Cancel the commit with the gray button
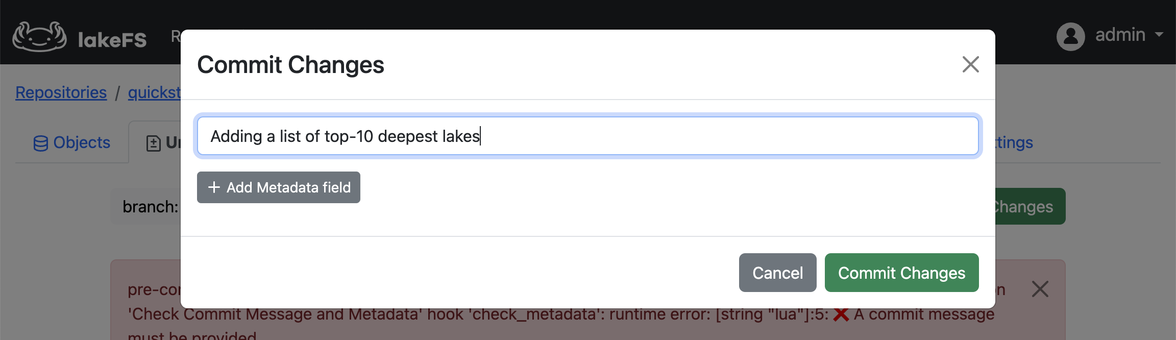Viewport: 1176px width, 340px height. tap(777, 273)
